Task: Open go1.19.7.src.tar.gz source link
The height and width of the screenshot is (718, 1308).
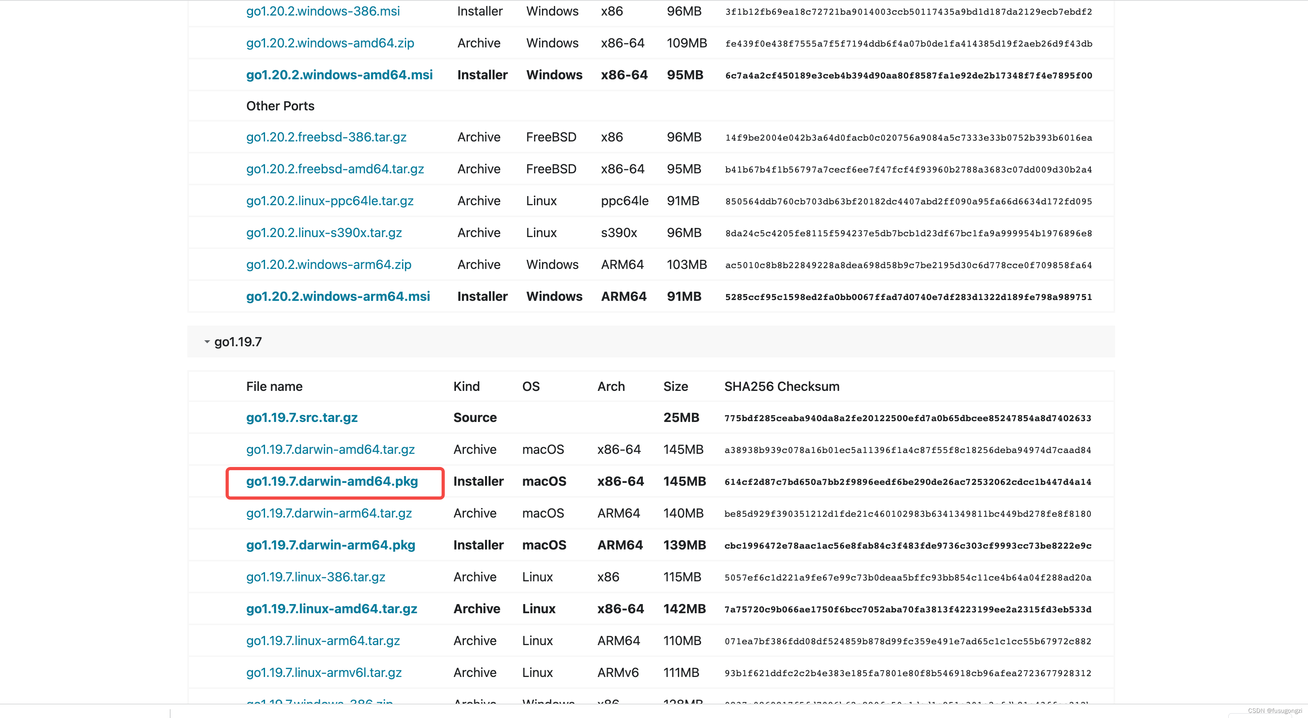Action: tap(302, 418)
